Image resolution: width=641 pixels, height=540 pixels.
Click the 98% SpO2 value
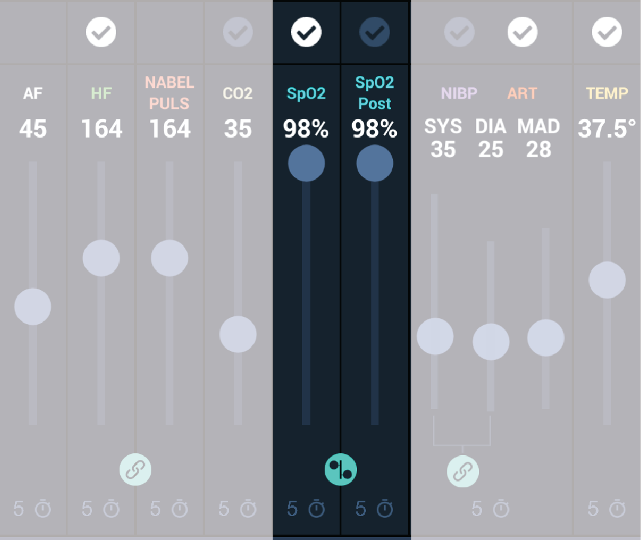point(307,128)
